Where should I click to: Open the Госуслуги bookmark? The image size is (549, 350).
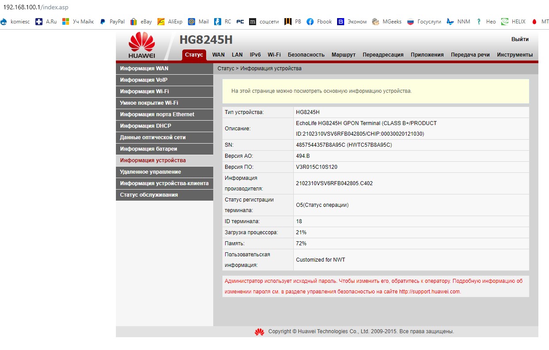[x=424, y=21]
